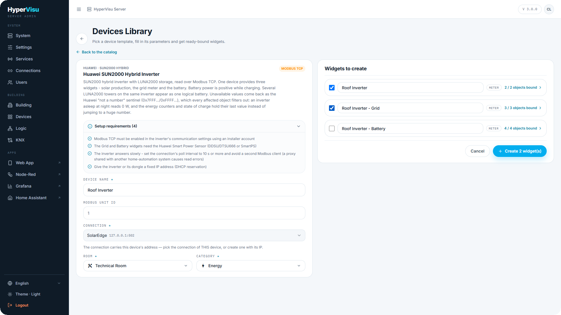Click Create 2 widget(s) button
561x315 pixels.
coord(520,151)
